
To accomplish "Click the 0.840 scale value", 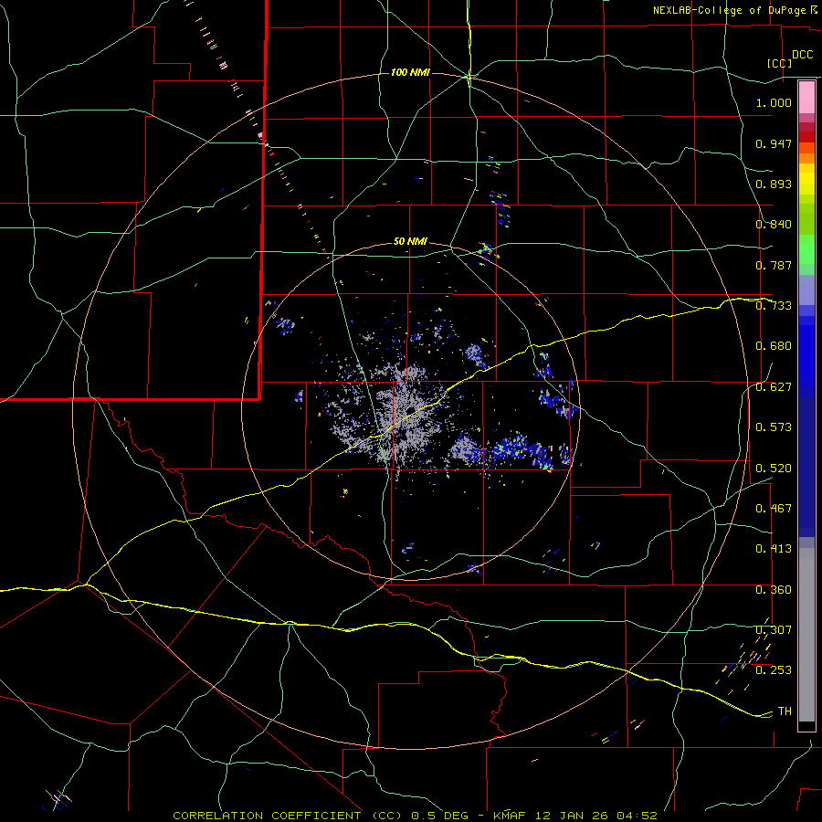I will click(774, 225).
